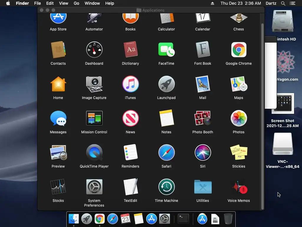Select the Siri app icon
302x227 pixels.
(203, 153)
